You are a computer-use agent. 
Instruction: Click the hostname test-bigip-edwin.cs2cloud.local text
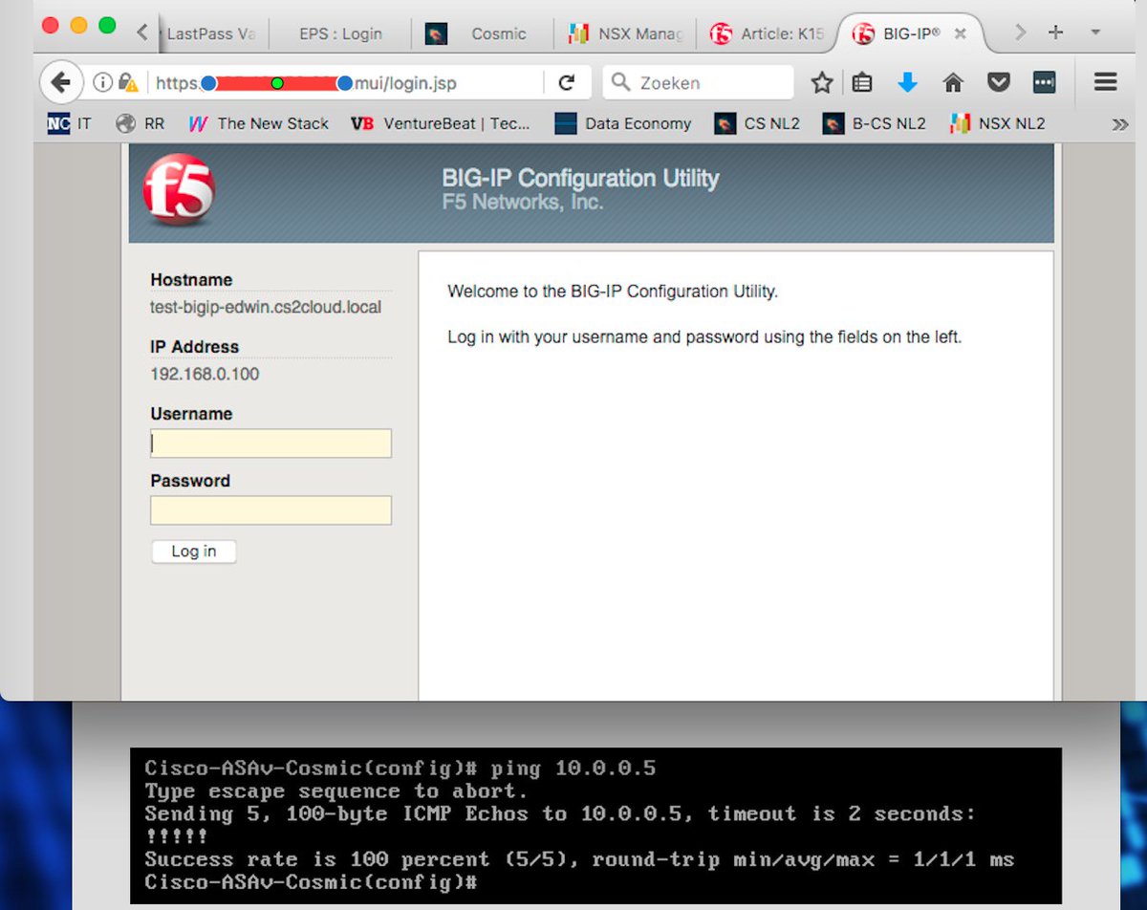pyautogui.click(x=266, y=308)
